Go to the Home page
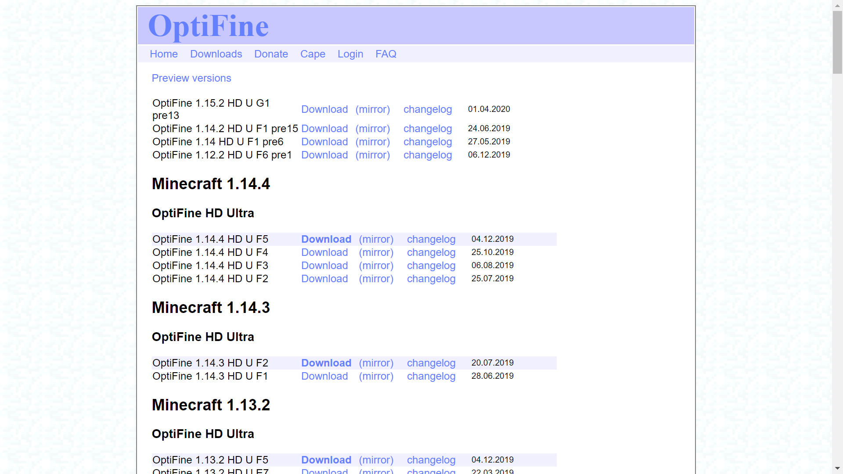Image resolution: width=843 pixels, height=474 pixels. pyautogui.click(x=164, y=54)
